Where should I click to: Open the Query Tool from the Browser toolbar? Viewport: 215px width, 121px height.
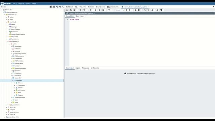(51, 7)
